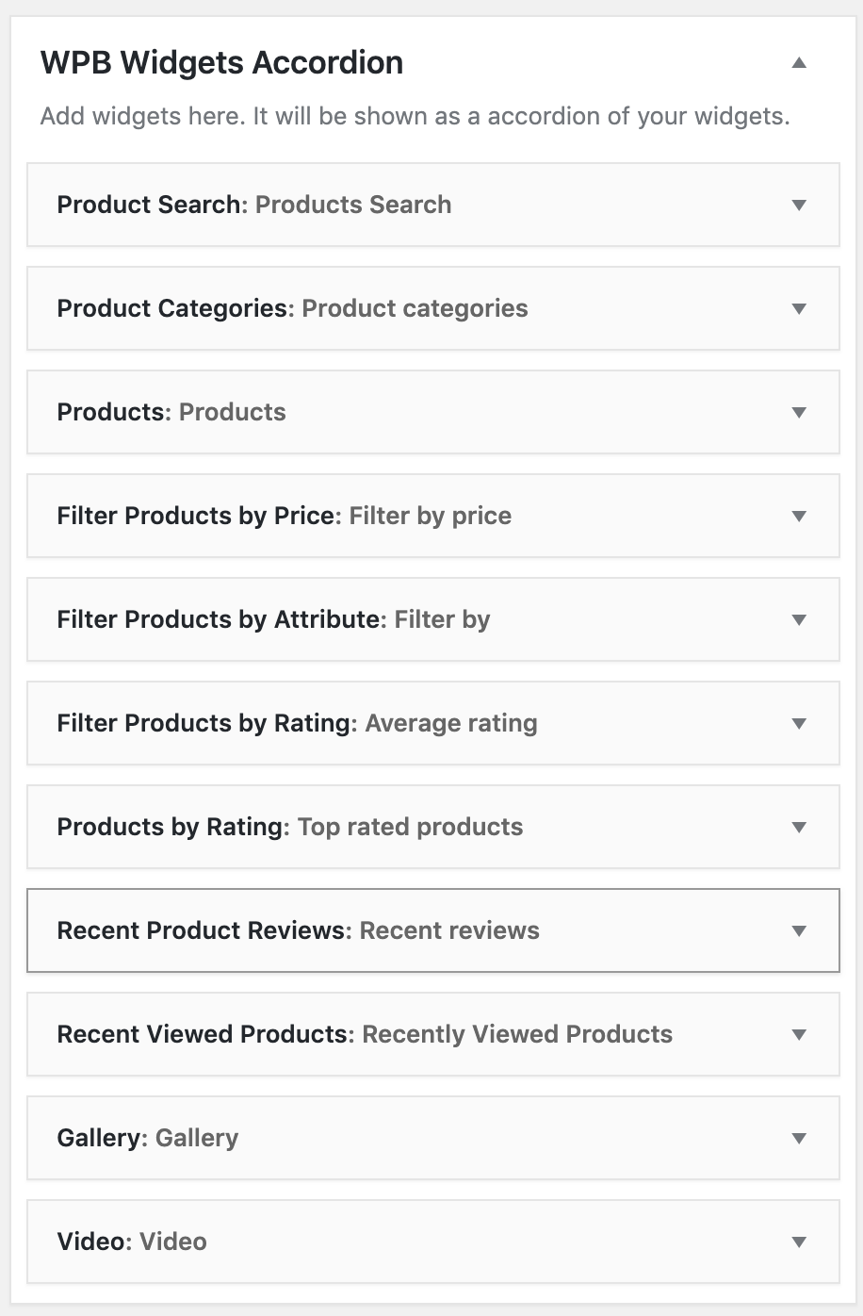Expand Filter Products by Price arrow

799,516
